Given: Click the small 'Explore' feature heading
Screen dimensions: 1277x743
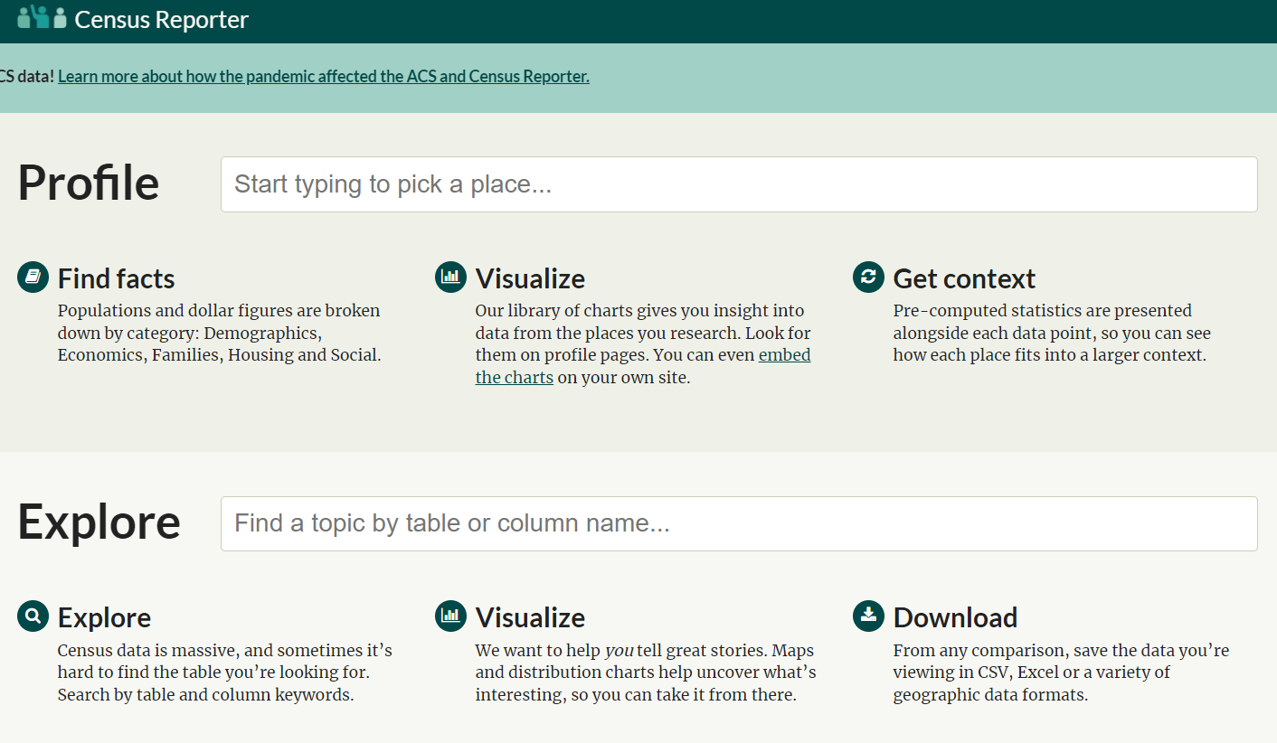Looking at the screenshot, I should [x=104, y=617].
